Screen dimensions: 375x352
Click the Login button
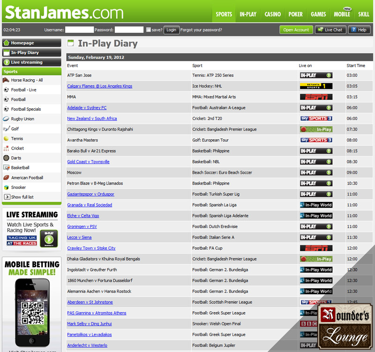pyautogui.click(x=171, y=30)
